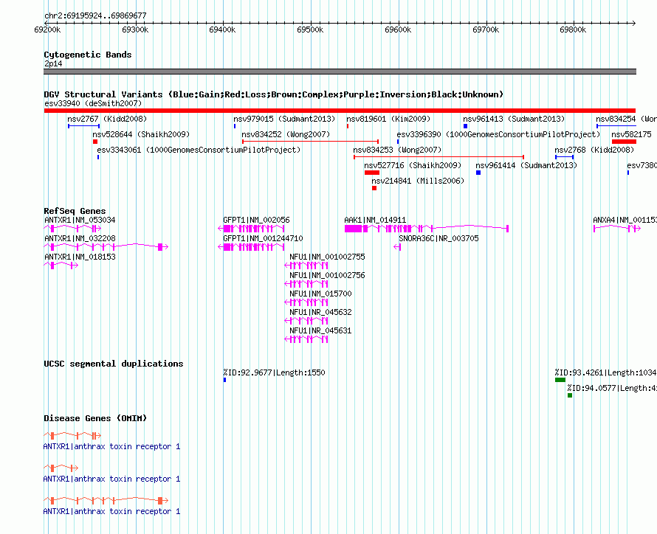Click the nsv834253 (Wong2007) label
The width and height of the screenshot is (657, 534).
(x=397, y=150)
